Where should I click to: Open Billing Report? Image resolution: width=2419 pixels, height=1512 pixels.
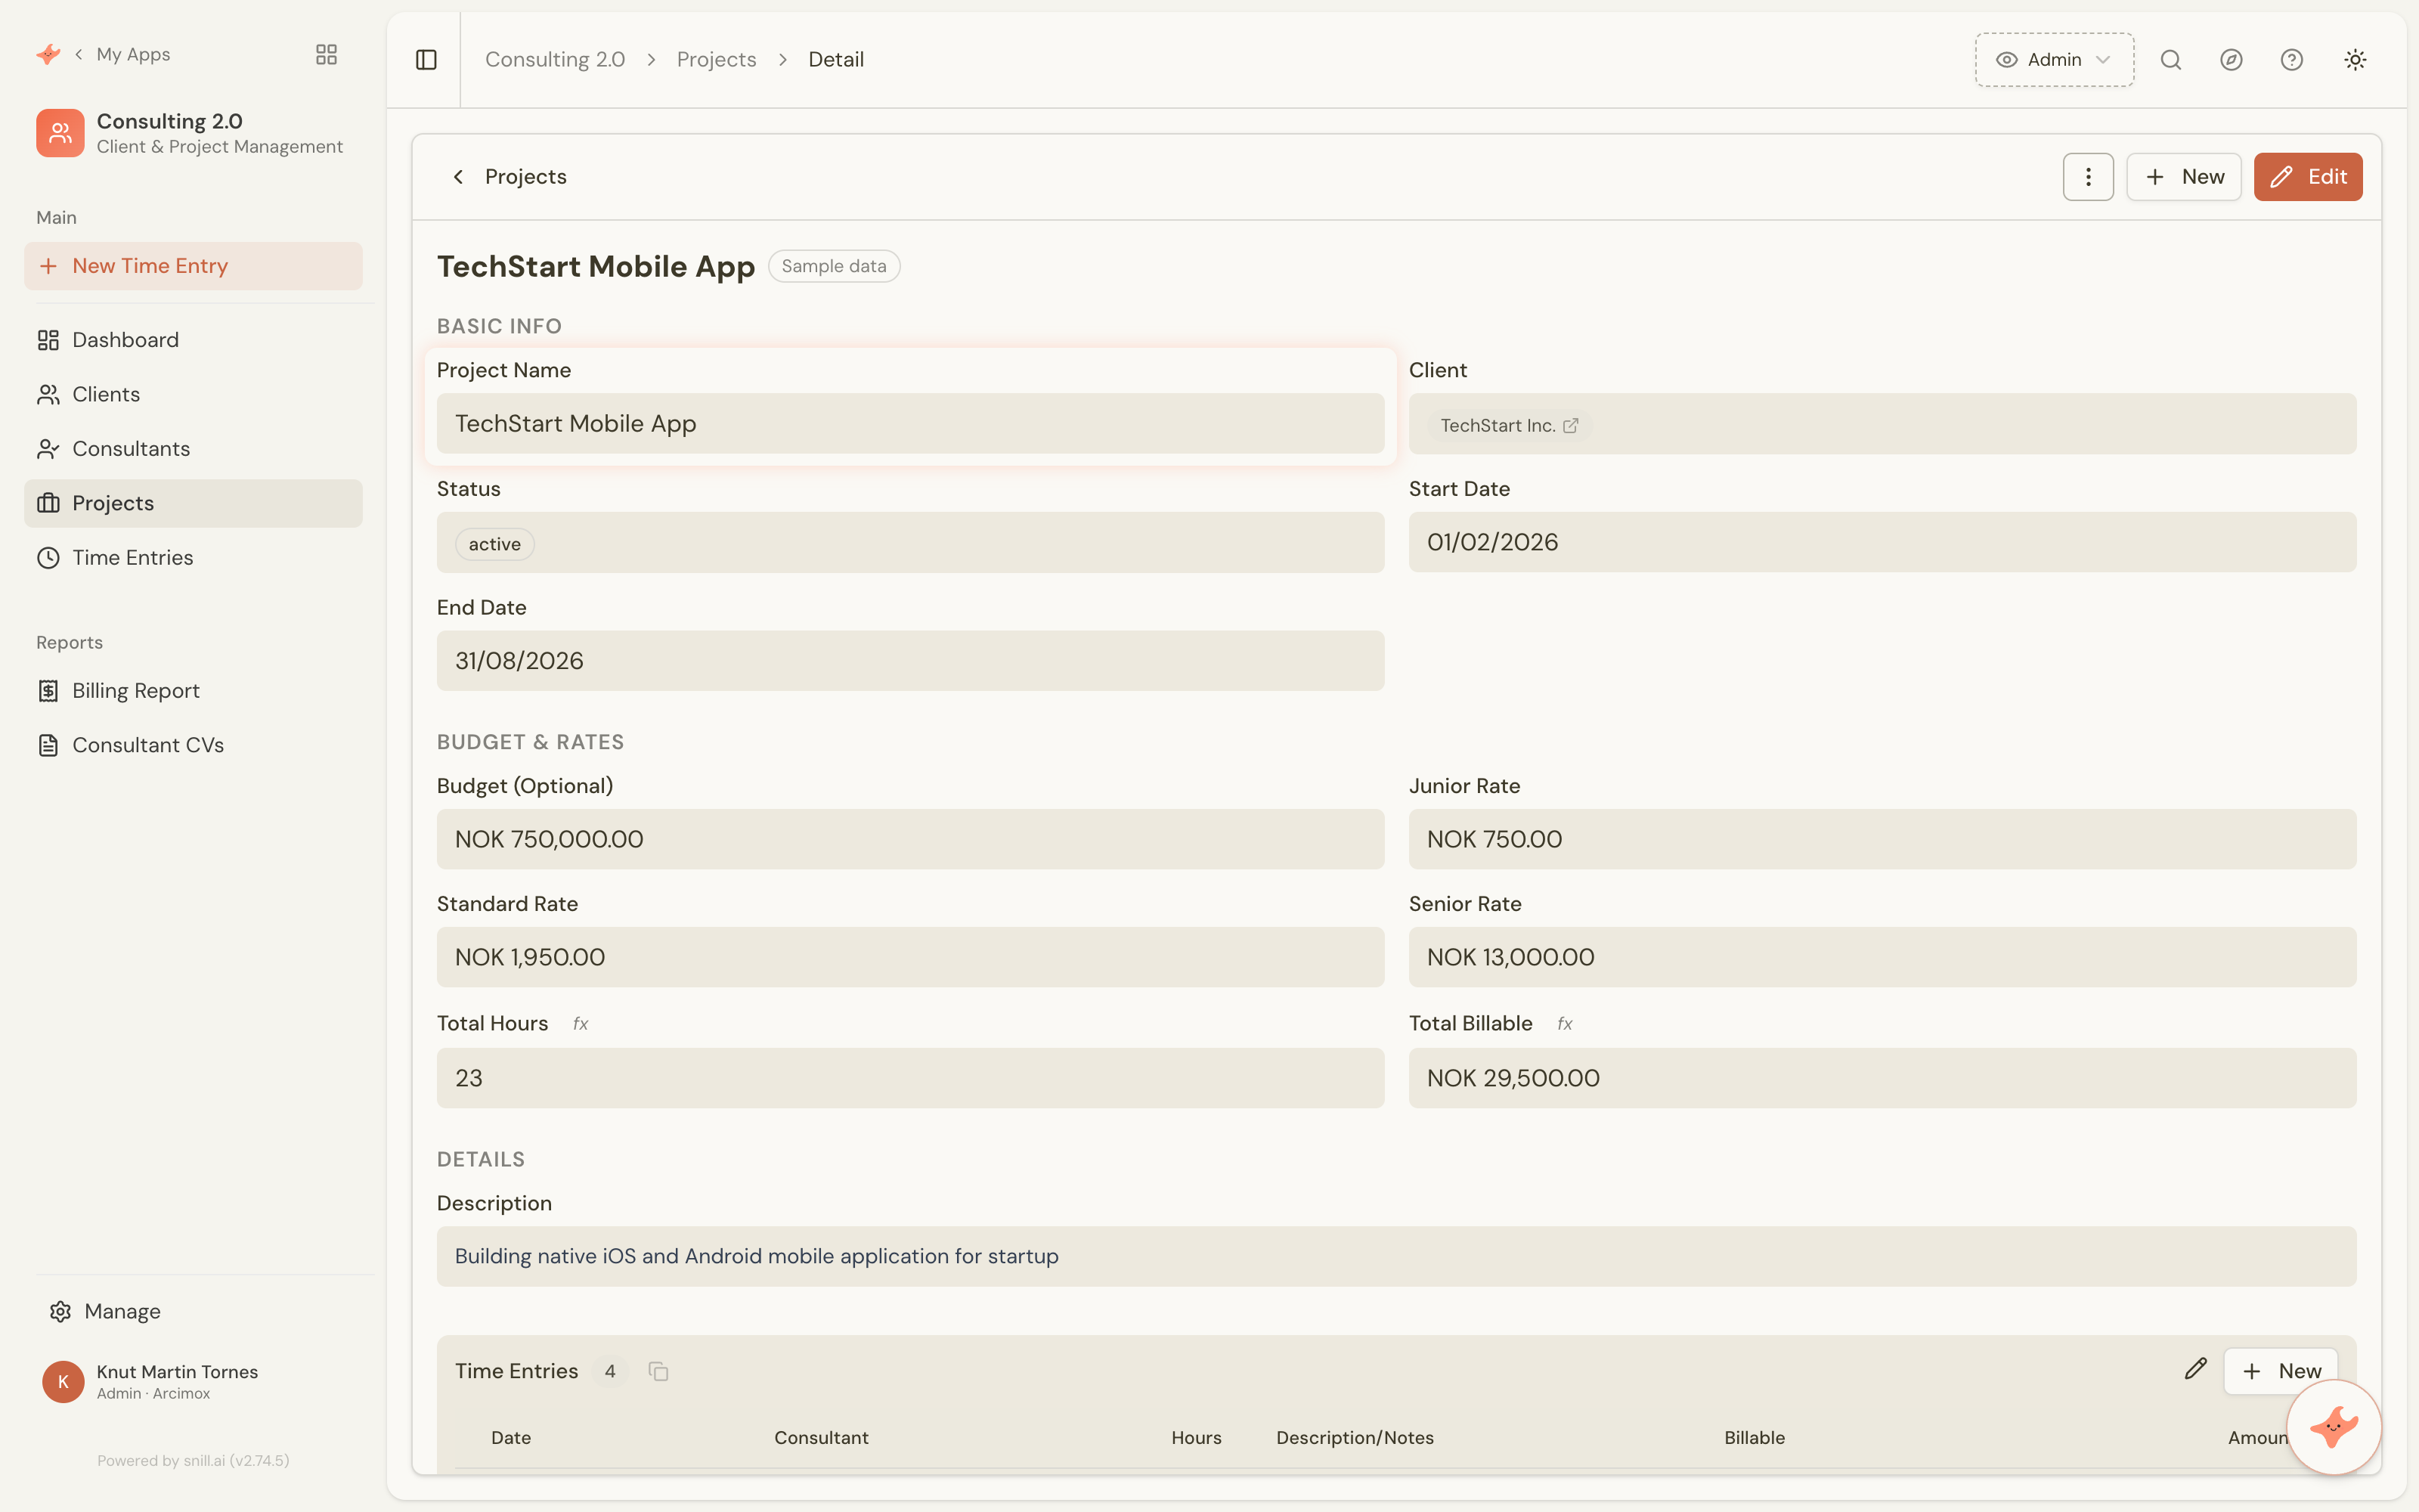(193, 691)
